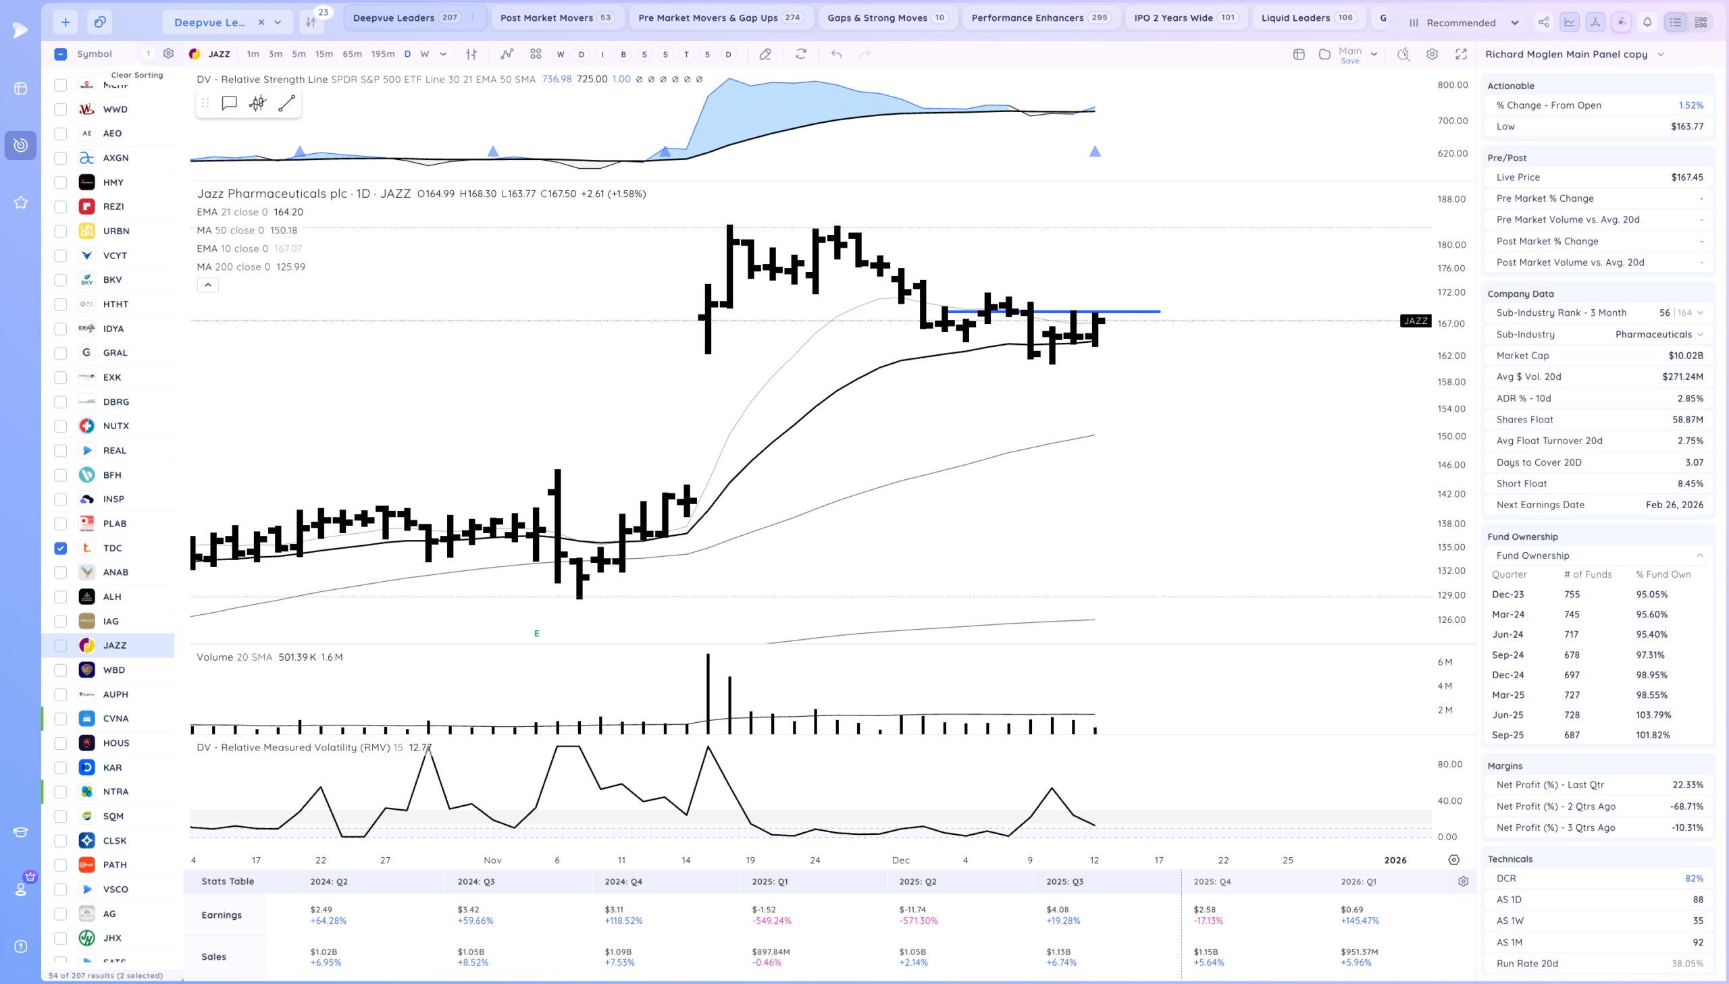Uncheck the TDC symbol checkbox
Image resolution: width=1729 pixels, height=984 pixels.
[61, 548]
